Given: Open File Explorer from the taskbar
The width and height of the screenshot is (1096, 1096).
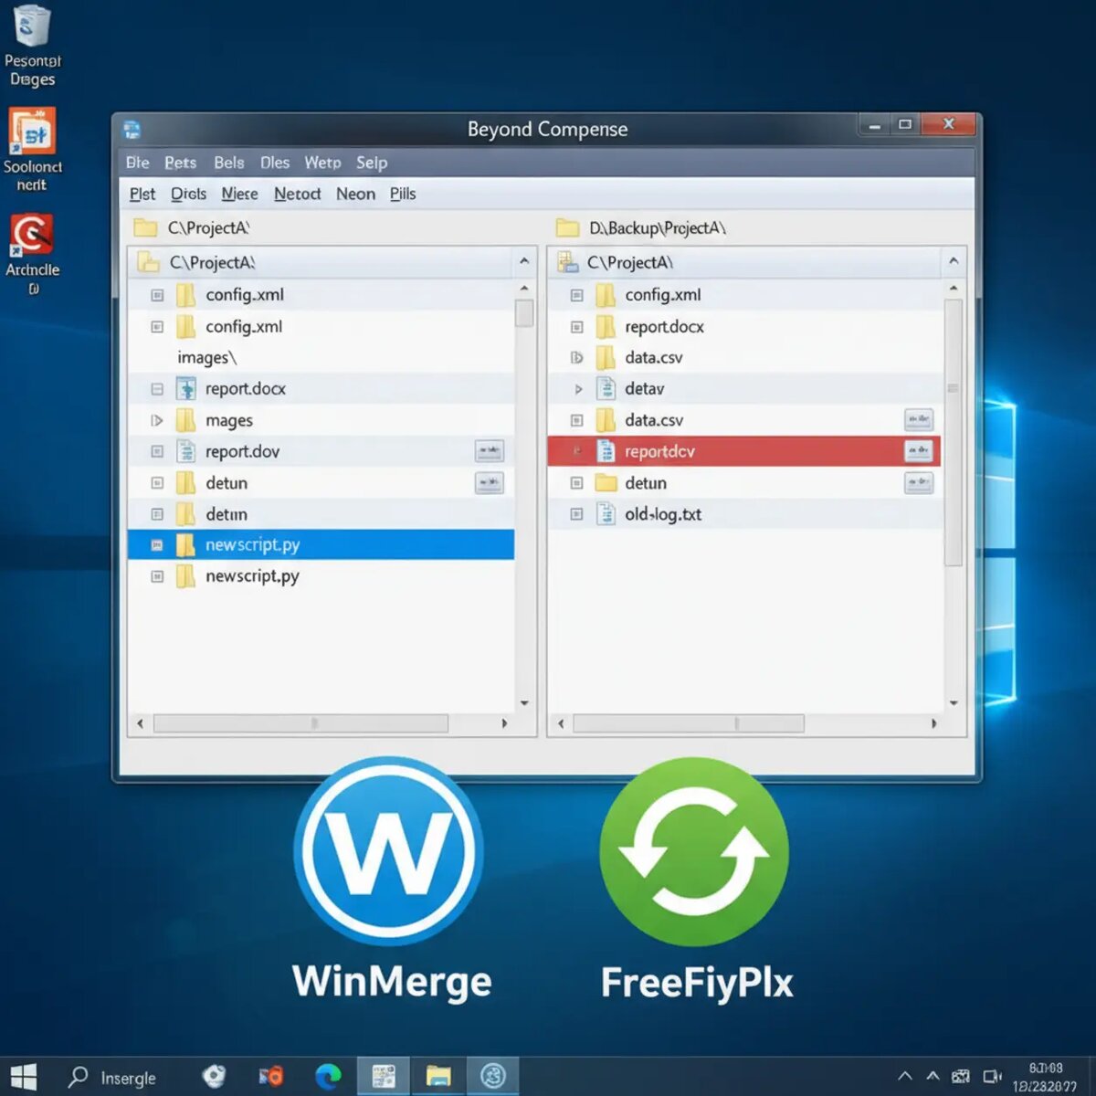Looking at the screenshot, I should pos(438,1077).
